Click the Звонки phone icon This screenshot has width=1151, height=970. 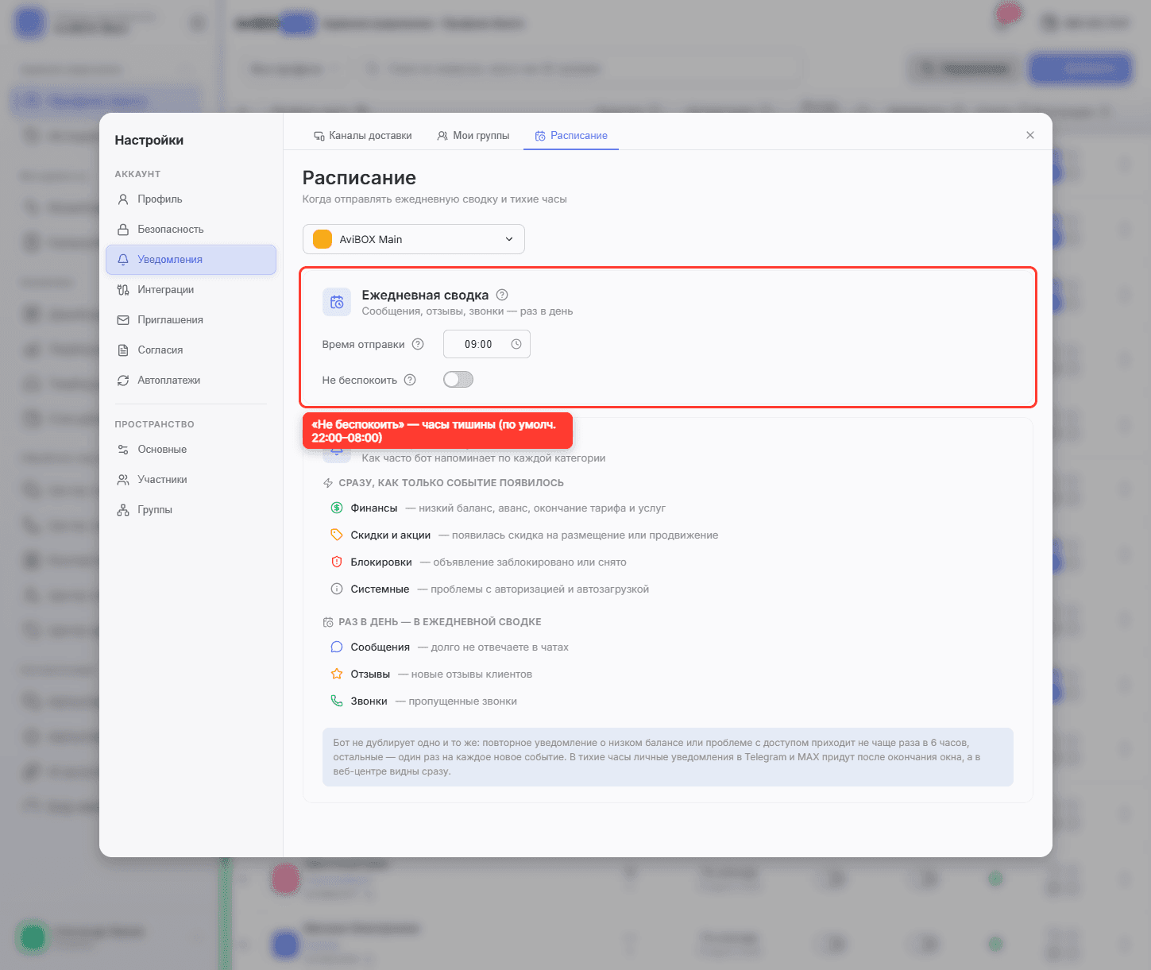click(337, 701)
